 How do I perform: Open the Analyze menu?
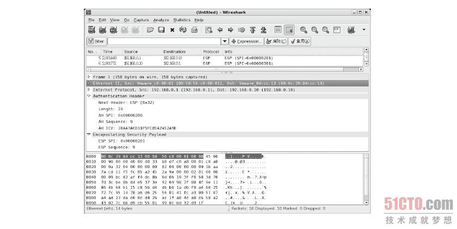click(x=161, y=20)
